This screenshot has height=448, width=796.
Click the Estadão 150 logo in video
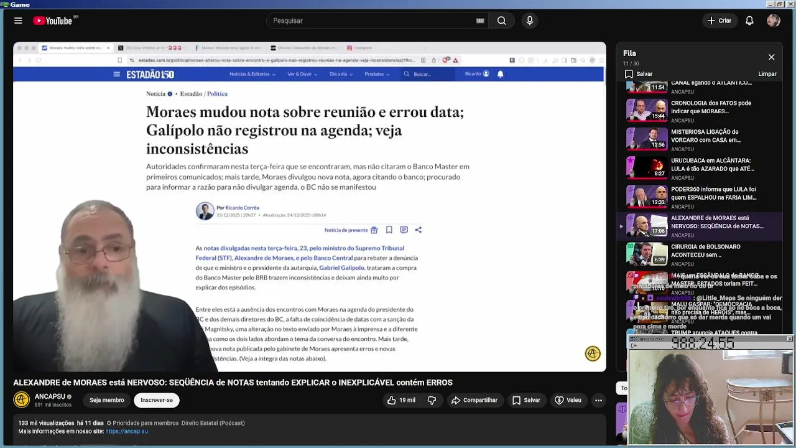coord(150,74)
